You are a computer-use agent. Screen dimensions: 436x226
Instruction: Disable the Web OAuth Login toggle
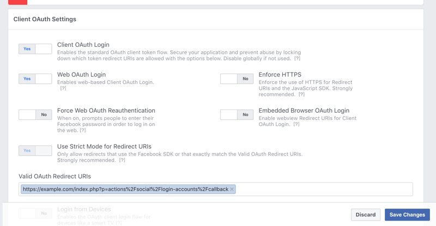(35, 79)
